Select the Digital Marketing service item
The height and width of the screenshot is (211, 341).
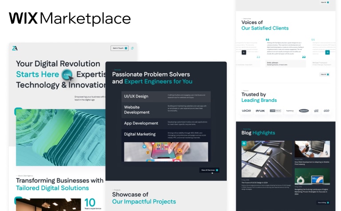166,134
